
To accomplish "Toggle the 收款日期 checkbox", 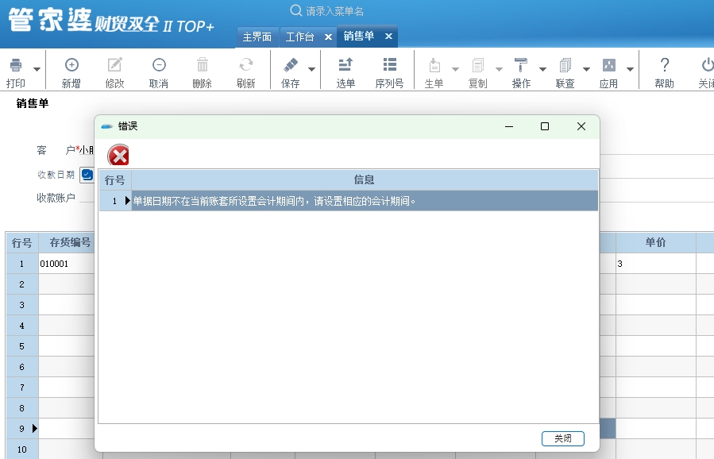I will [x=87, y=175].
